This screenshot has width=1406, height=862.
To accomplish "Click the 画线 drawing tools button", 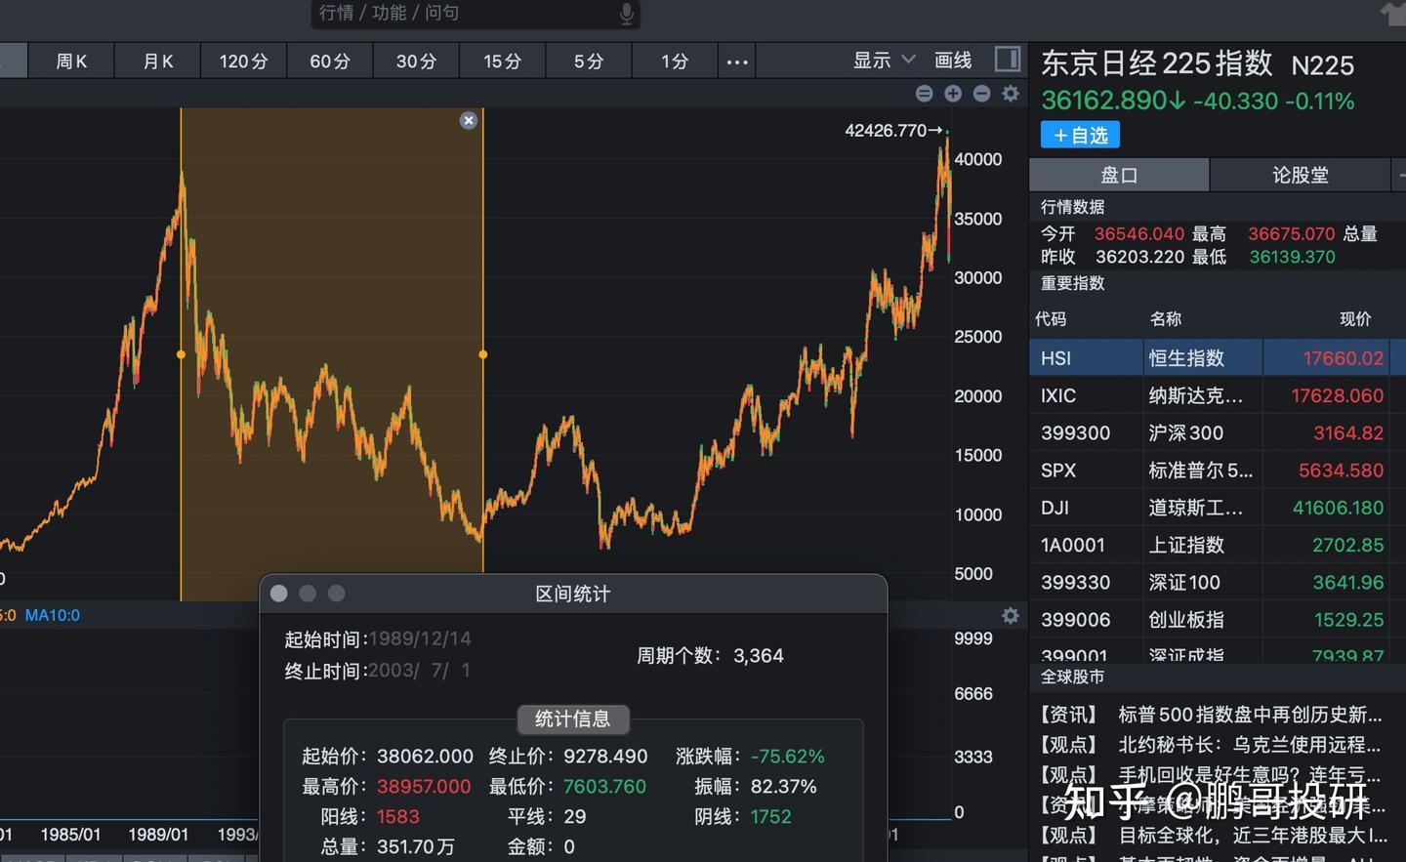I will click(953, 61).
